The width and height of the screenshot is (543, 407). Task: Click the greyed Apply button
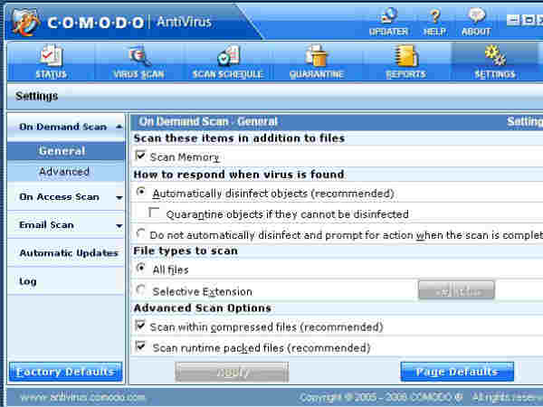pos(232,372)
